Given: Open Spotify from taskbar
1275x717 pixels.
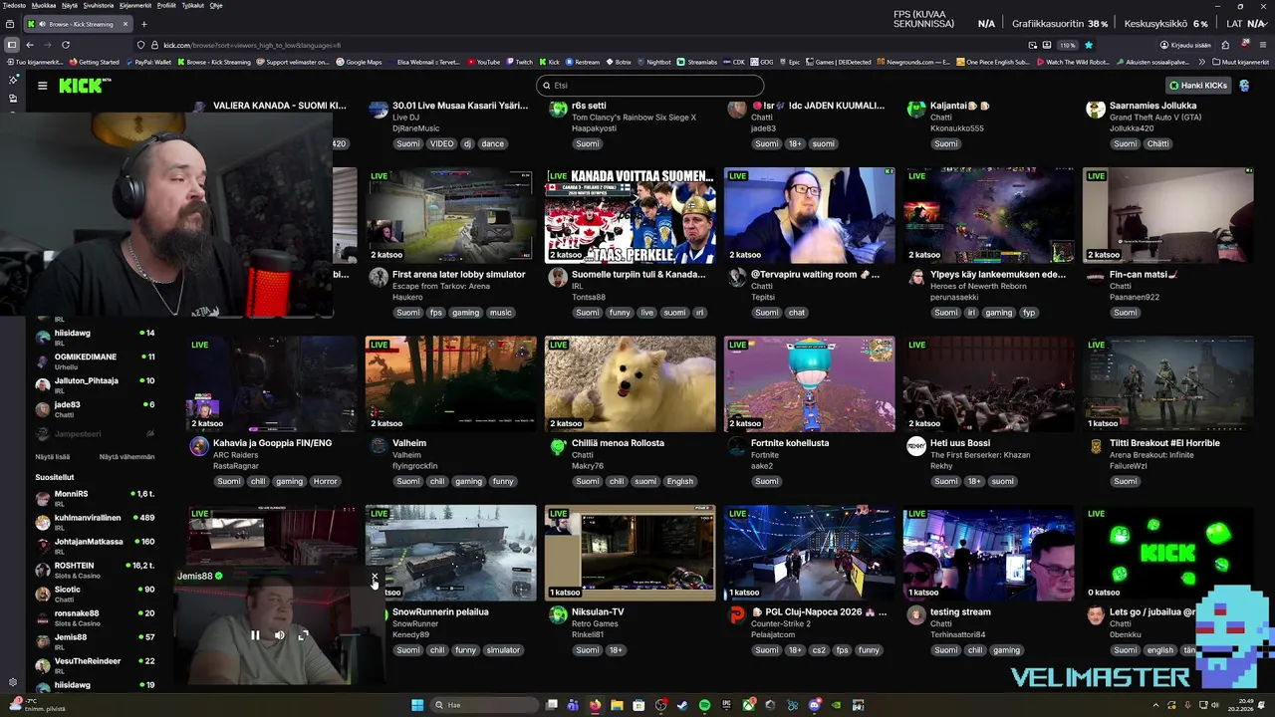Looking at the screenshot, I should pyautogui.click(x=704, y=705).
